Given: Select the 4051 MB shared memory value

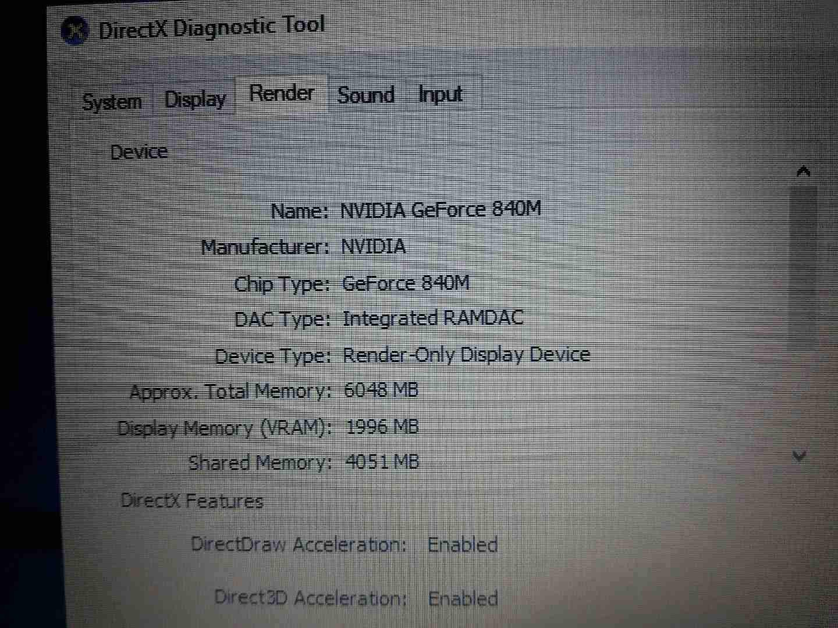Looking at the screenshot, I should coord(382,462).
